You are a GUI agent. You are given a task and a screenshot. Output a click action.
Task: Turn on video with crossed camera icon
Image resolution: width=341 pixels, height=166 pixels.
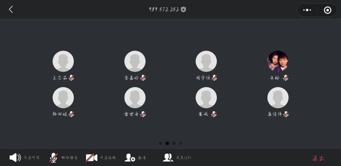[91, 158]
